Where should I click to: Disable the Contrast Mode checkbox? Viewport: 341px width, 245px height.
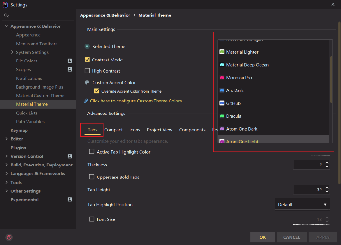(87, 60)
